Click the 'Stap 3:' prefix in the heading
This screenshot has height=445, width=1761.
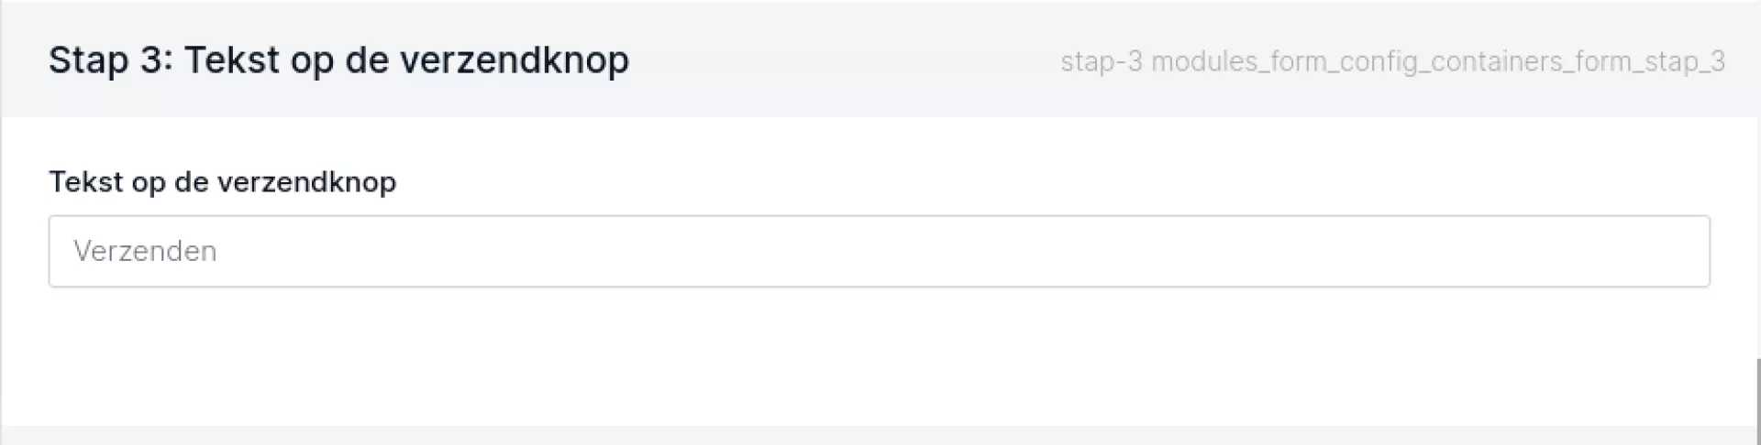110,60
